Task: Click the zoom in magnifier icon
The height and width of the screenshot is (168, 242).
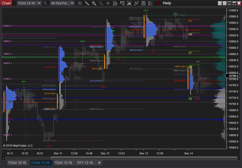Action: pyautogui.click(x=94, y=3)
